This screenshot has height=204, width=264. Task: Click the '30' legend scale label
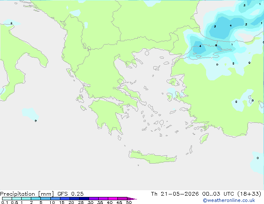pos(90,202)
